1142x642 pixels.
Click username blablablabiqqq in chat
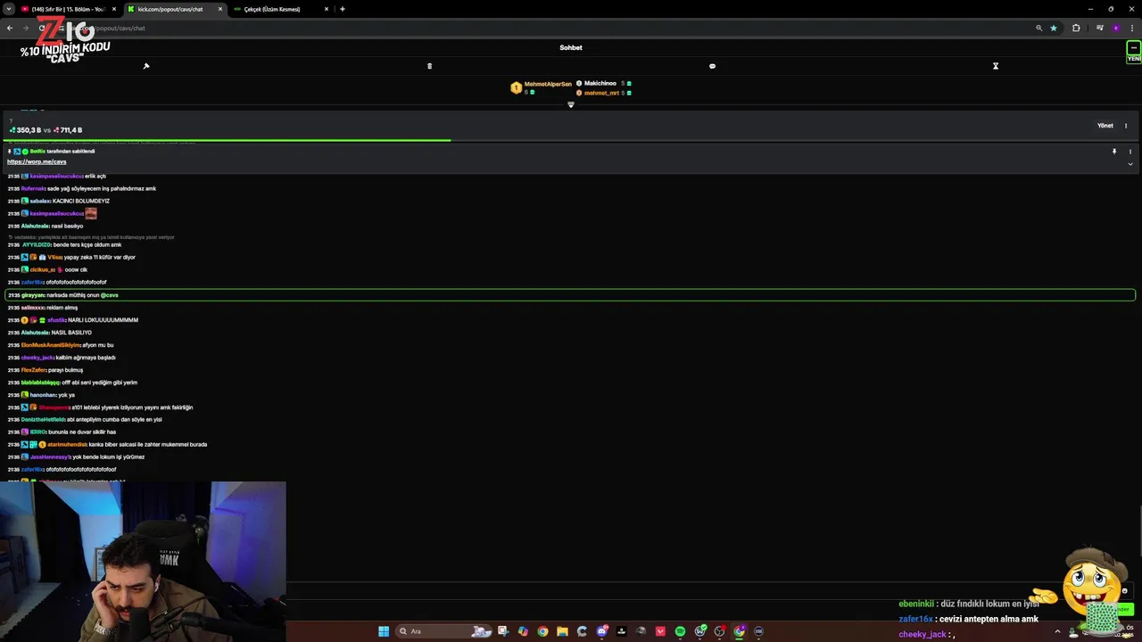point(41,383)
